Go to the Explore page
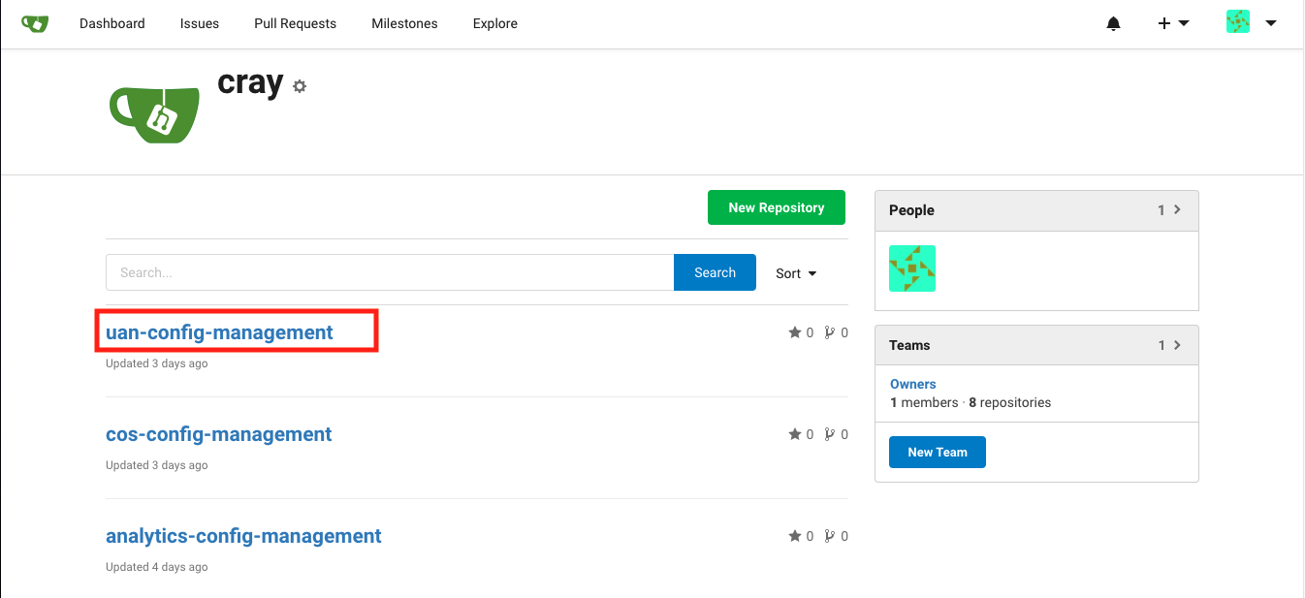This screenshot has width=1305, height=598. tap(494, 23)
